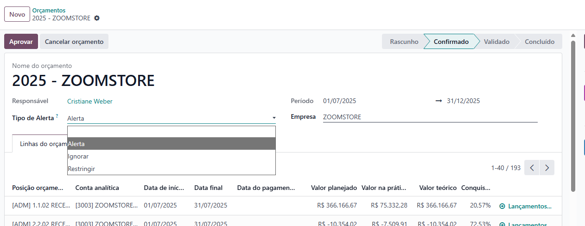Image resolution: width=585 pixels, height=226 pixels.
Task: Go to the next page of budget lines
Action: pyautogui.click(x=547, y=168)
